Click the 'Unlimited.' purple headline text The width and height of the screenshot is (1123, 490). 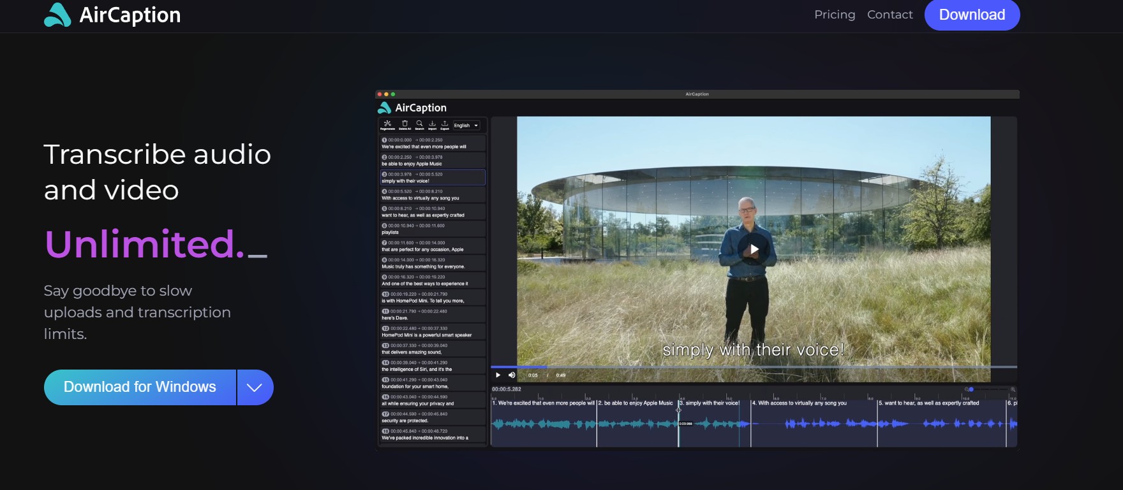pos(144,244)
